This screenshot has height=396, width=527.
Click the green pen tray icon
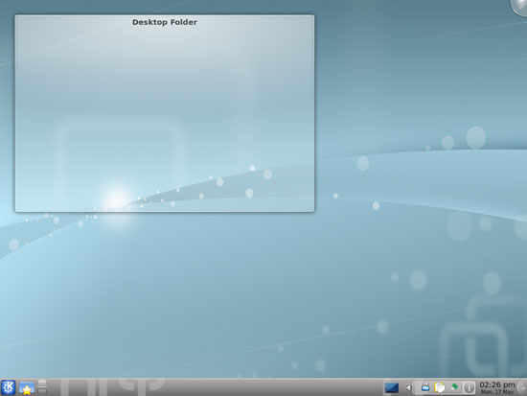click(x=454, y=387)
